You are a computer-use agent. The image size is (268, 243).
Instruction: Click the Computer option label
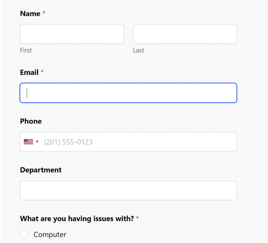pyautogui.click(x=50, y=234)
